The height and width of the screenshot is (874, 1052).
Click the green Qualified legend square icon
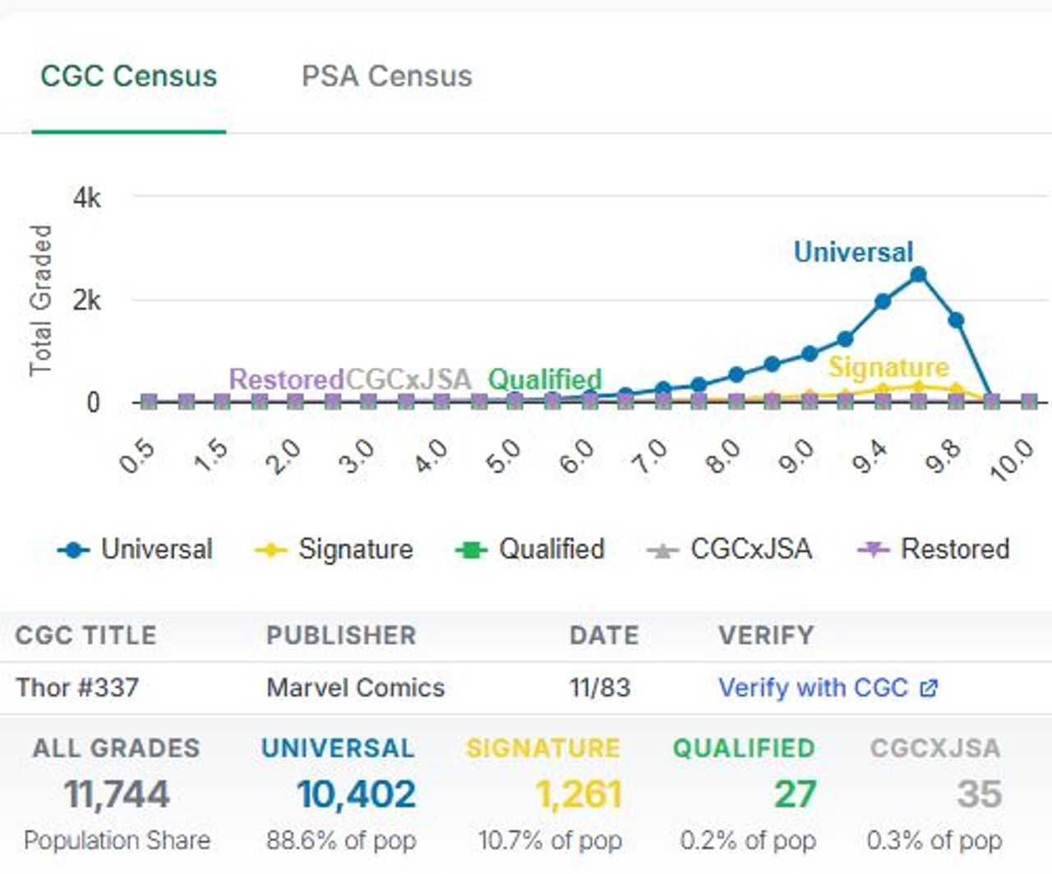[x=471, y=550]
